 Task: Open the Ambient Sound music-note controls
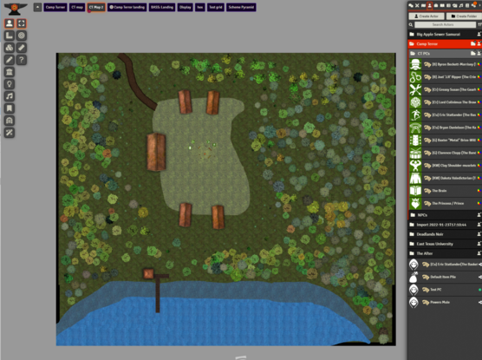coord(10,96)
